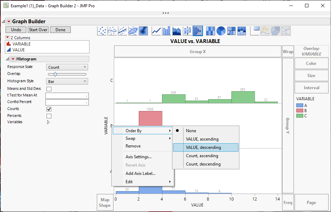Click the Start Over button
The height and width of the screenshot is (212, 331).
click(x=38, y=30)
